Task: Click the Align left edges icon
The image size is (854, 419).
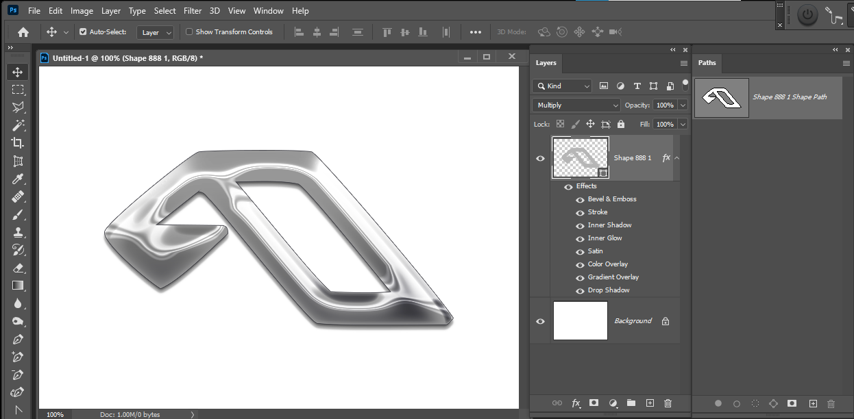Action: coord(300,31)
